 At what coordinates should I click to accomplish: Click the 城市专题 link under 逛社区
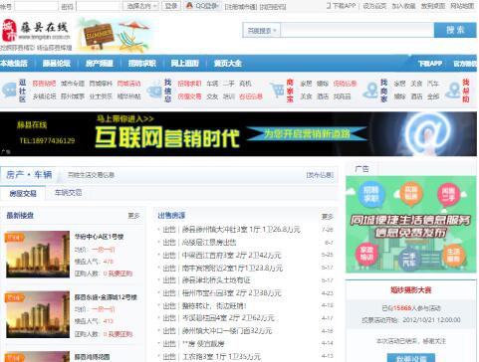73,84
